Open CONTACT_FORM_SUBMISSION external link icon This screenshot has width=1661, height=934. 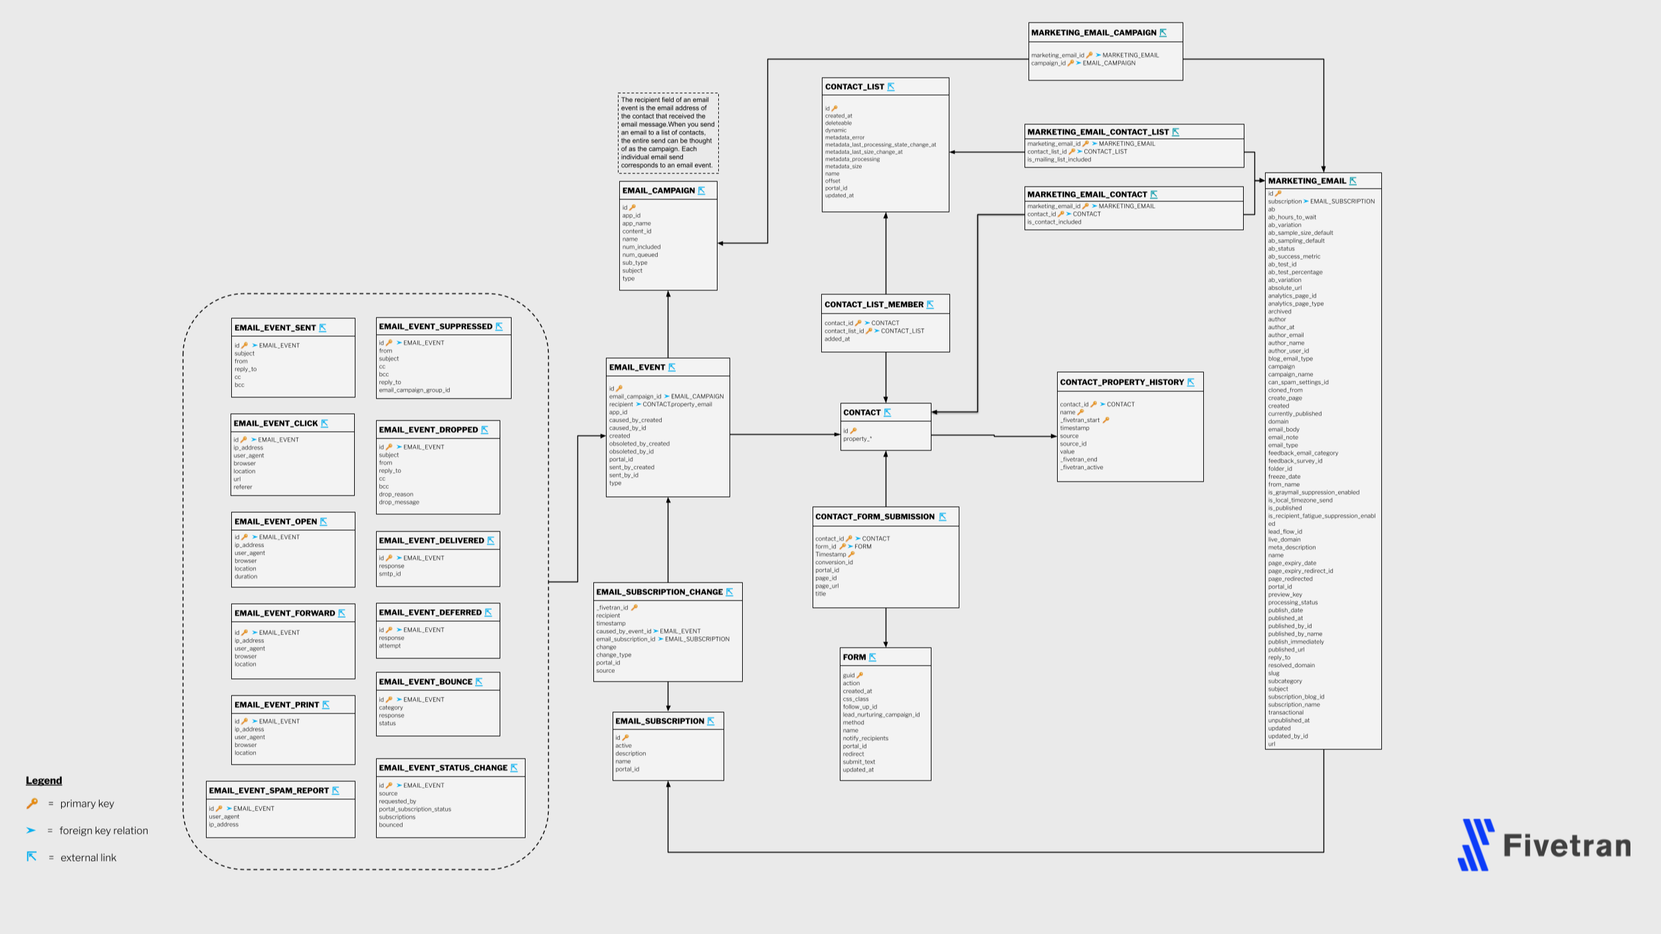pyautogui.click(x=942, y=517)
